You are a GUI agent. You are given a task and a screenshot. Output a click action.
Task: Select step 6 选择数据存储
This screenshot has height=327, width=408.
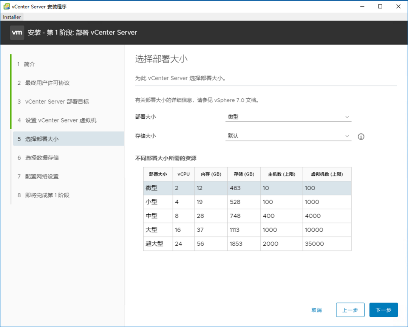pyautogui.click(x=38, y=158)
